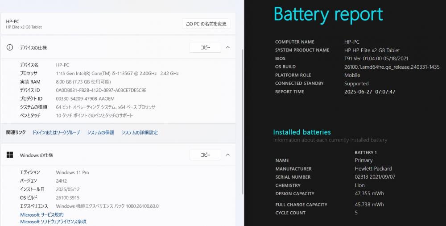Click the BATTERY 1 column header
446x226 pixels.
click(x=366, y=152)
